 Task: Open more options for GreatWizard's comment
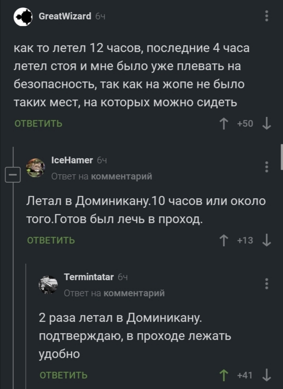pyautogui.click(x=267, y=17)
